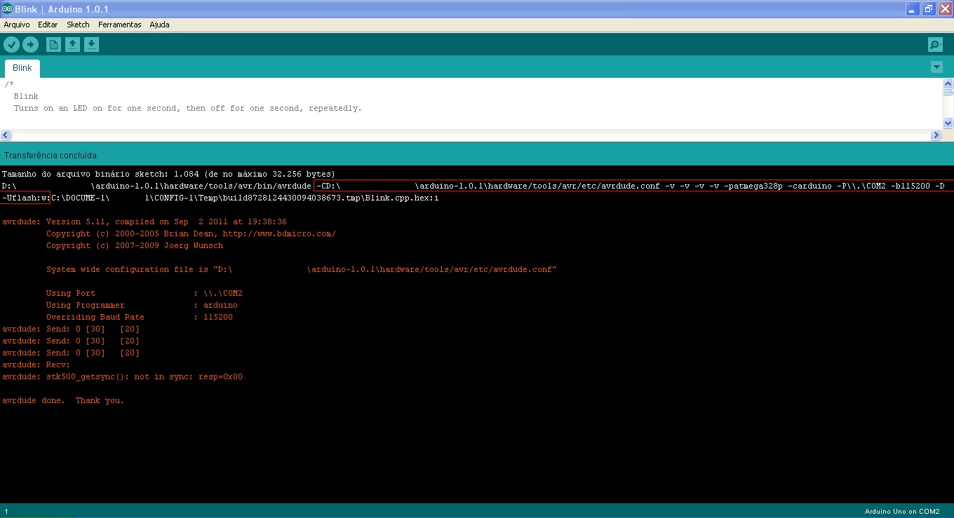Open the Editar menu

(48, 25)
